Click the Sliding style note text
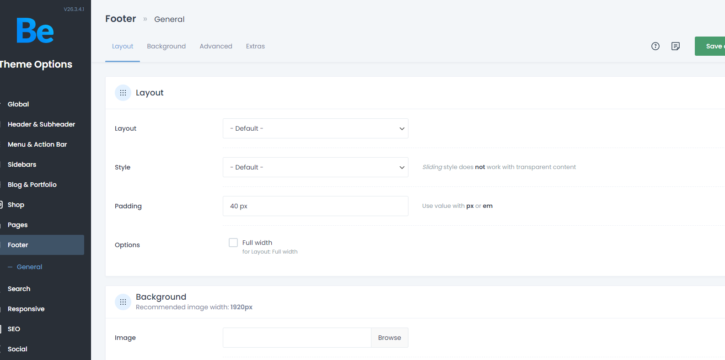This screenshot has height=360, width=725. 499,167
